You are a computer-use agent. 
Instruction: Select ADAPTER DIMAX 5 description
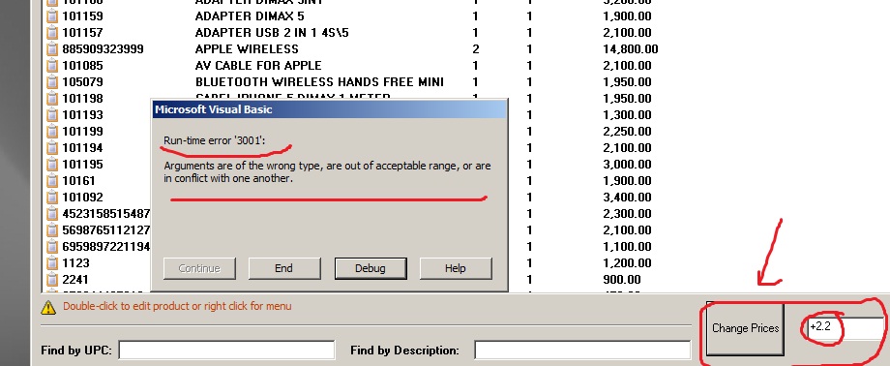tap(250, 15)
